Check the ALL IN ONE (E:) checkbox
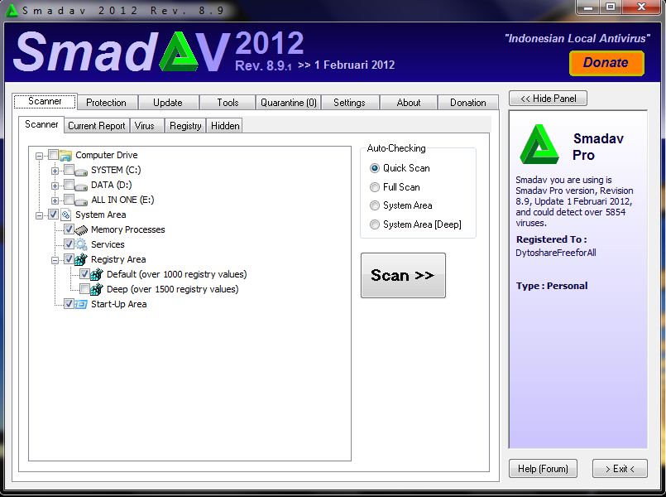666x497 pixels. click(69, 200)
